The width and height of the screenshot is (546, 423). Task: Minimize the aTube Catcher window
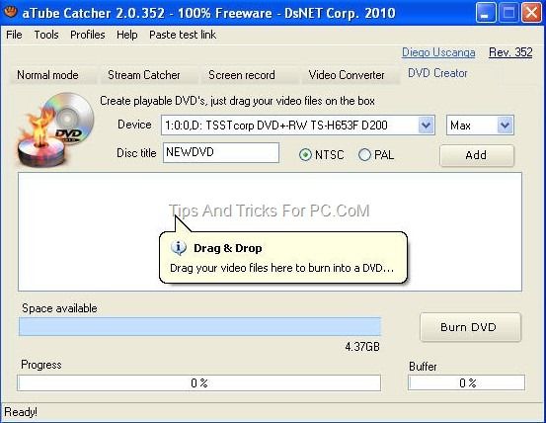[486, 13]
